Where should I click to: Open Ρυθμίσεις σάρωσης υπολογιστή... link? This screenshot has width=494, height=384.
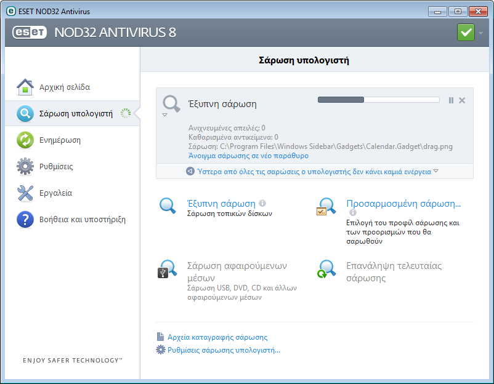point(224,350)
